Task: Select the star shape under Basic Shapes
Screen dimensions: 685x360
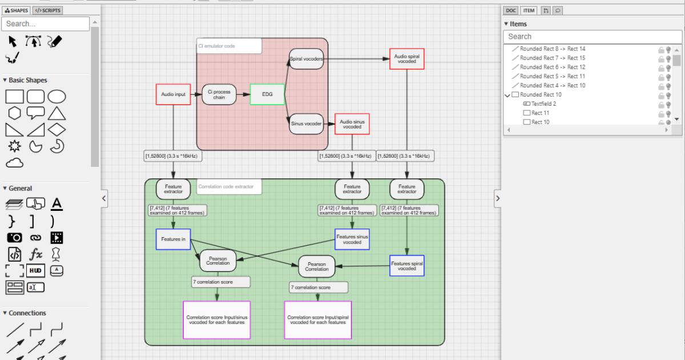Action: (13, 146)
